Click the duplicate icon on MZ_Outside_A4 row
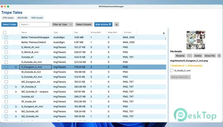This screenshot has height=127, width=223. click(16, 117)
